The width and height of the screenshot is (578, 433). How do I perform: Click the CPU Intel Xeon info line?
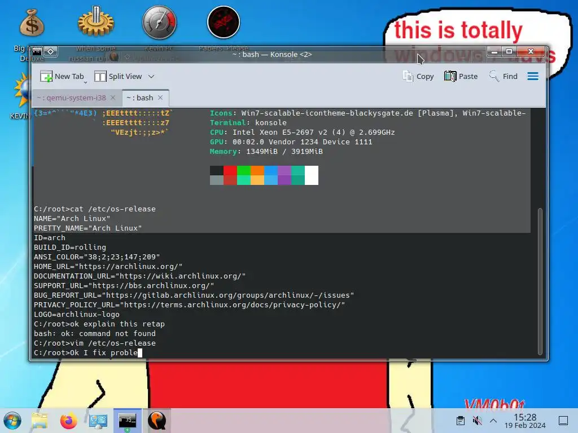click(x=303, y=132)
